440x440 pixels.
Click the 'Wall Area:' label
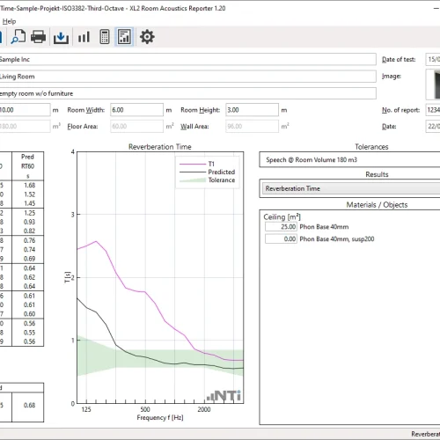point(194,127)
